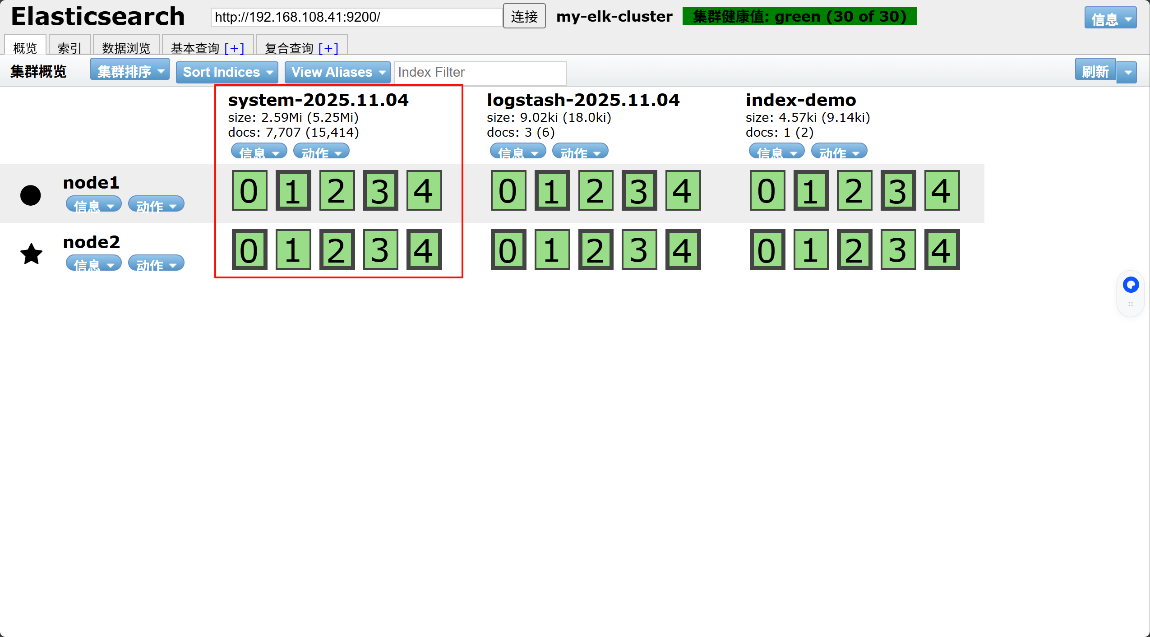
Task: Select shard 1 of logstash-2025.11.04 on node2
Action: tap(552, 249)
